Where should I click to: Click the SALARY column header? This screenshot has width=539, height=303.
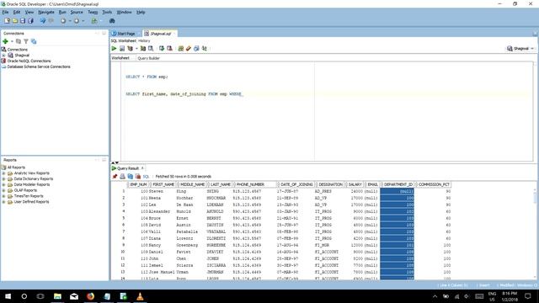tap(355, 184)
